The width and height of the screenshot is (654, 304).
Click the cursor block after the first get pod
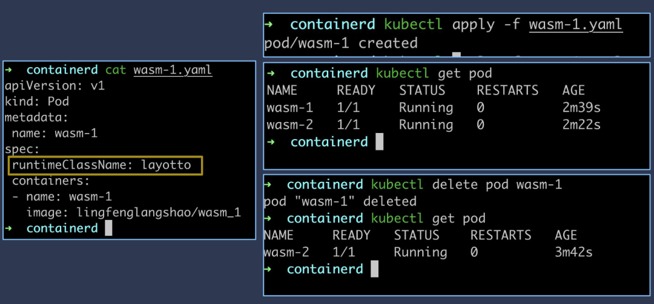(x=380, y=142)
